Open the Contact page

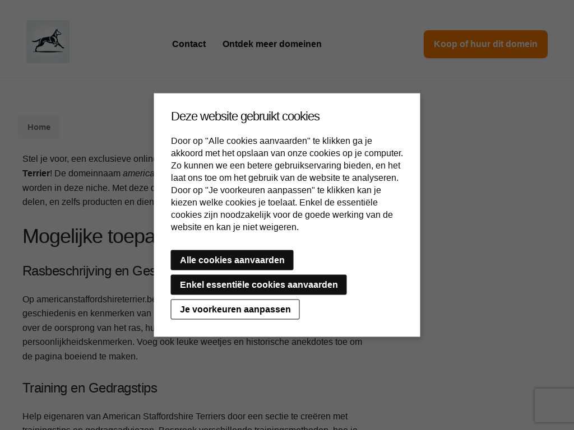click(189, 44)
